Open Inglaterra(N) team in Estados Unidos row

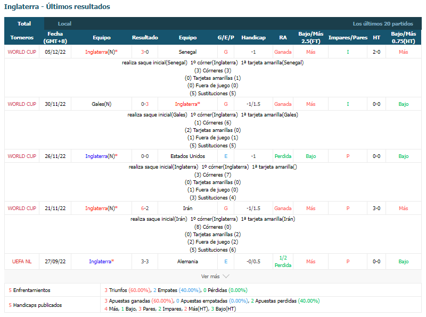pyautogui.click(x=101, y=156)
